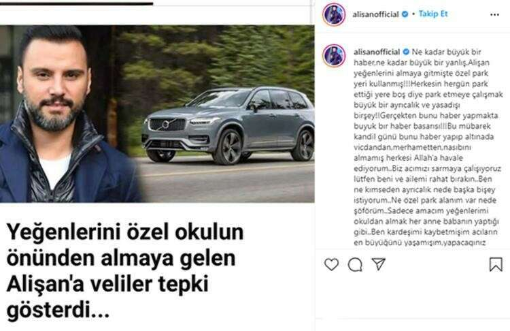Viewport: 510px width, 331px height.
Task: Click the Takip Et follow link
Action: [433, 14]
